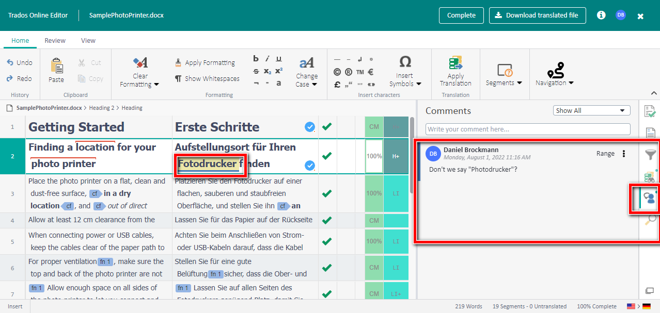This screenshot has width=660, height=313.
Task: Click inside the comment text field
Action: [x=527, y=129]
